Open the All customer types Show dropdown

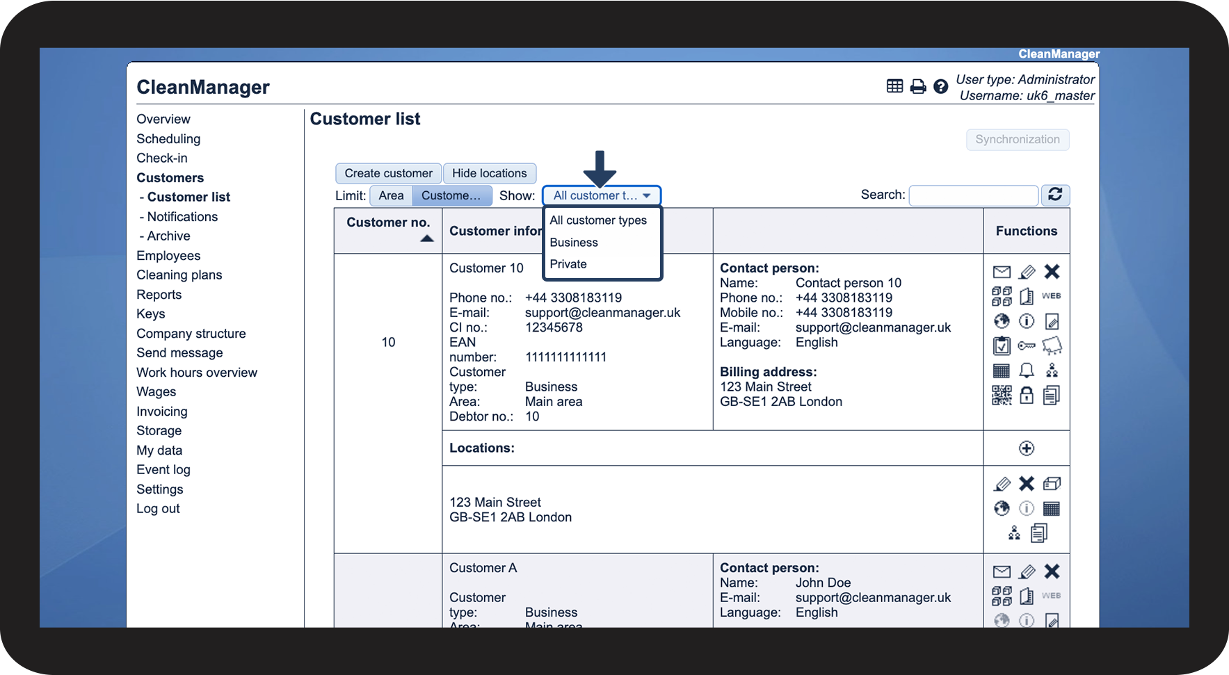coord(602,195)
